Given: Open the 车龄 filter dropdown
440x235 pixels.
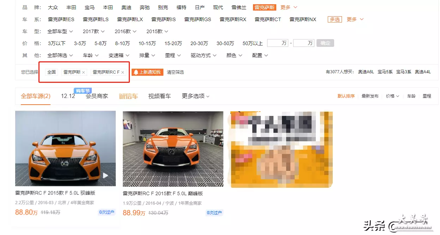Looking at the screenshot, I should [x=91, y=55].
